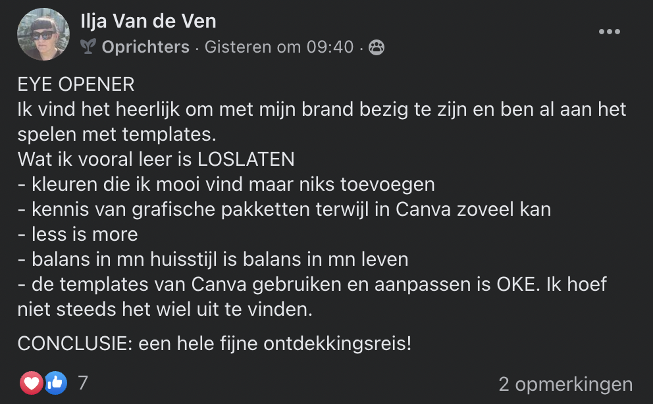This screenshot has width=653, height=404.
Task: Open the author name Ilja Van de Ven
Action: 148,22
